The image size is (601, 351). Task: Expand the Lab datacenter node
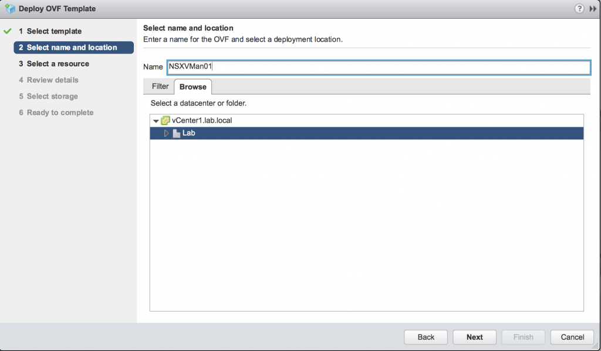tap(166, 133)
